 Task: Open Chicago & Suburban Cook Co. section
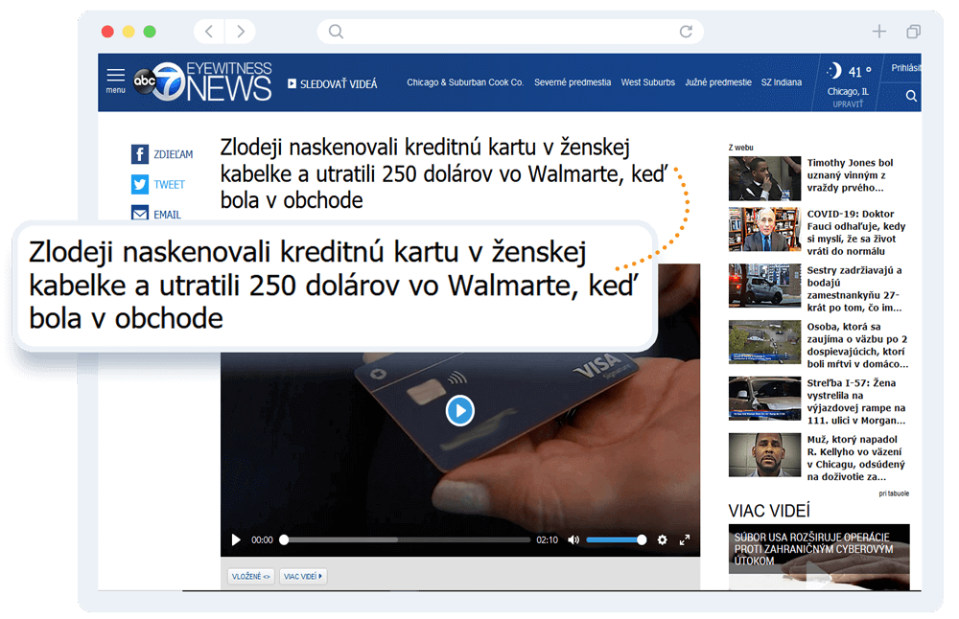465,82
